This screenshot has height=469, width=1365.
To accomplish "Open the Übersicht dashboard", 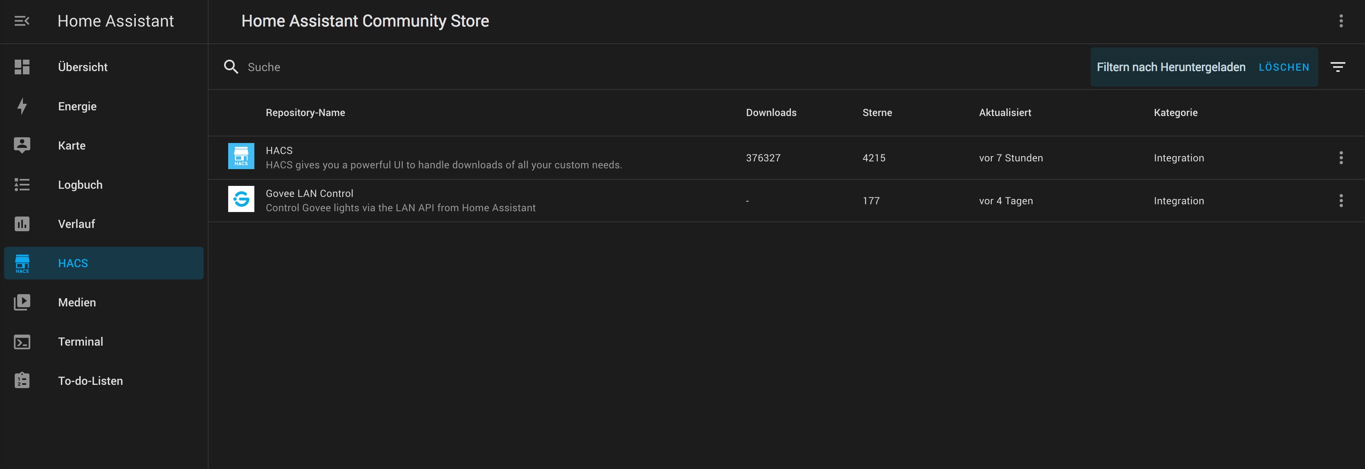I will tap(82, 67).
